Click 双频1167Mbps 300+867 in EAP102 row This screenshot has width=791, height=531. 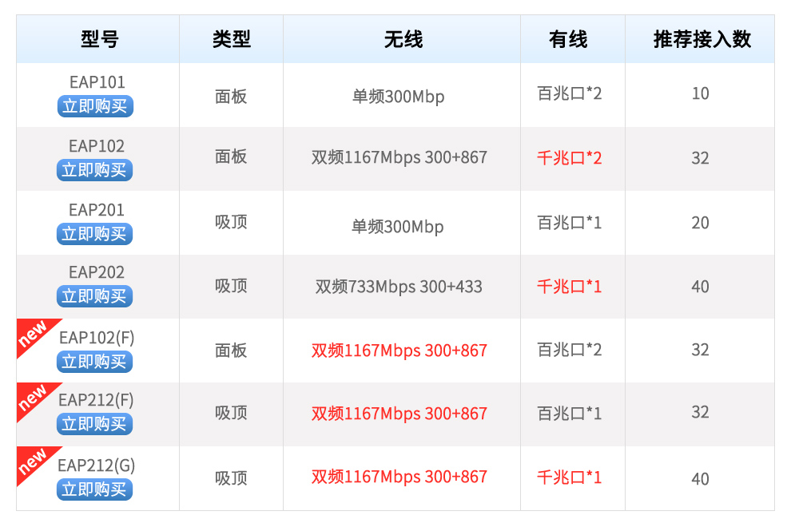point(399,157)
